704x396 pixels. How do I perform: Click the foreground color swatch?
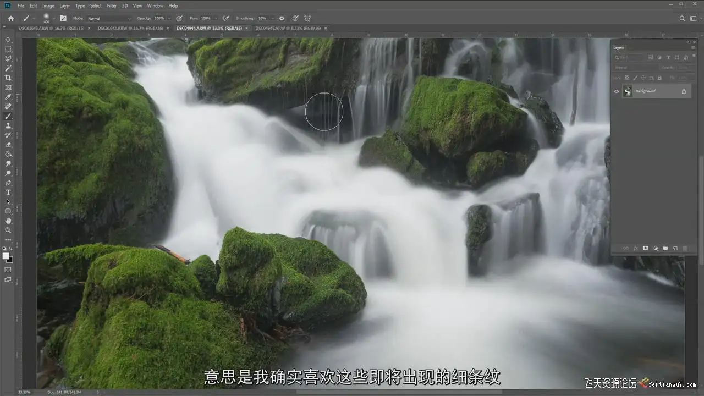click(x=6, y=256)
